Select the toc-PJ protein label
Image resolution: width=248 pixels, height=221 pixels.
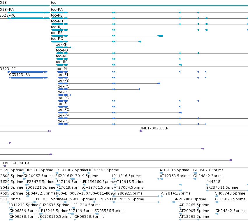63,75
